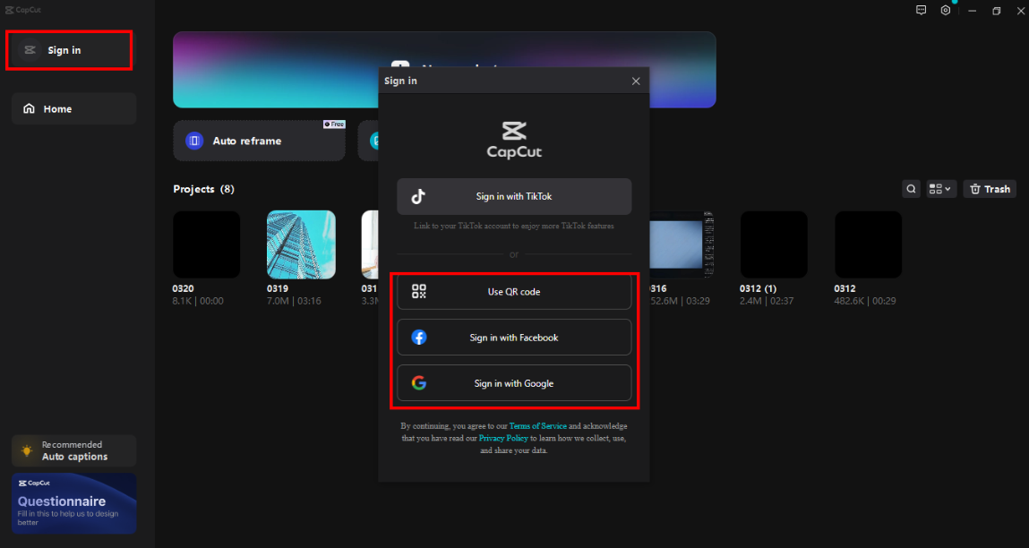This screenshot has width=1029, height=548.
Task: Open the Trash
Action: coord(990,189)
